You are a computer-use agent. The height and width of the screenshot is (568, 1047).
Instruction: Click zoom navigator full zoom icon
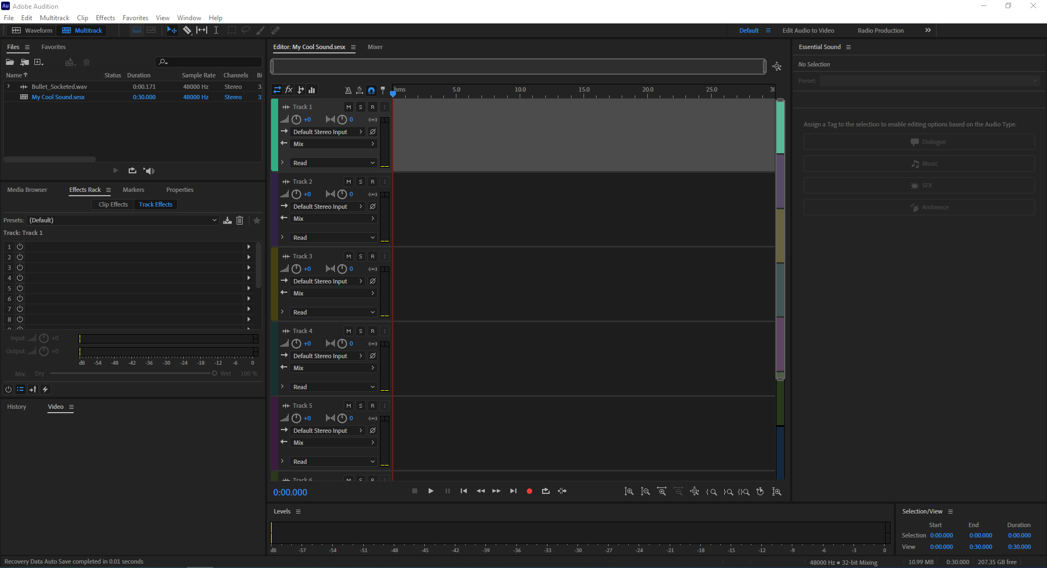pos(777,67)
